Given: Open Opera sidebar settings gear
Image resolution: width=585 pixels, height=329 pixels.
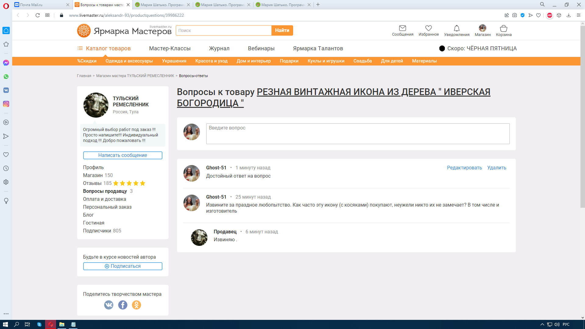Looking at the screenshot, I should click(6, 182).
